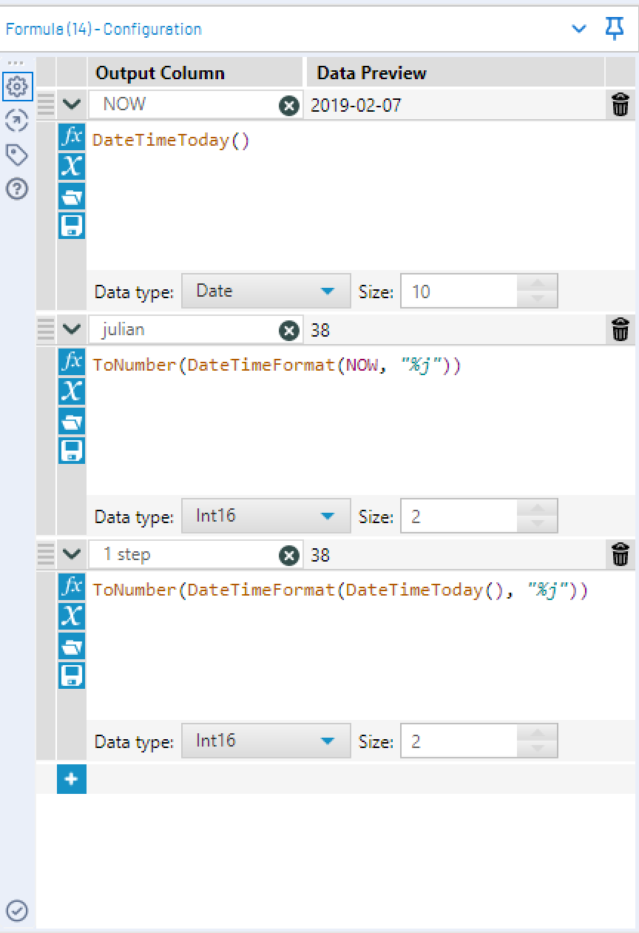
Task: Click the Size field of the NOW expression
Action: click(x=473, y=291)
